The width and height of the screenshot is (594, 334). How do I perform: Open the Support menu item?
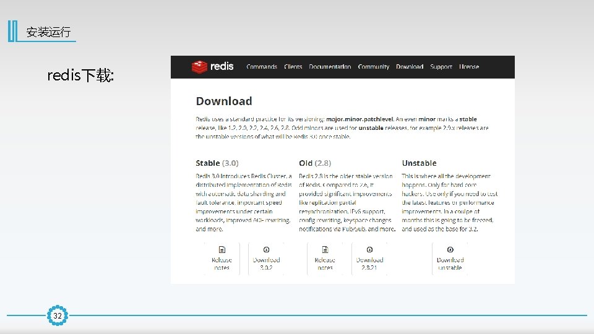441,67
